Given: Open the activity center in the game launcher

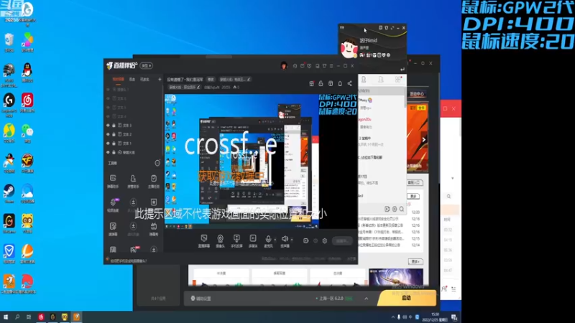Looking at the screenshot, I should pyautogui.click(x=417, y=94).
